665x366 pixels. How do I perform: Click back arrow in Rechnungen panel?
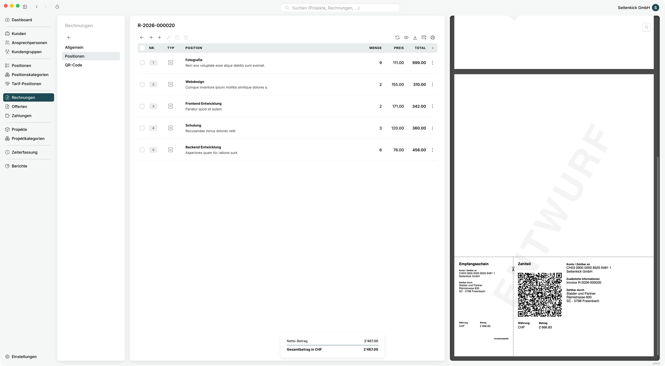69,37
